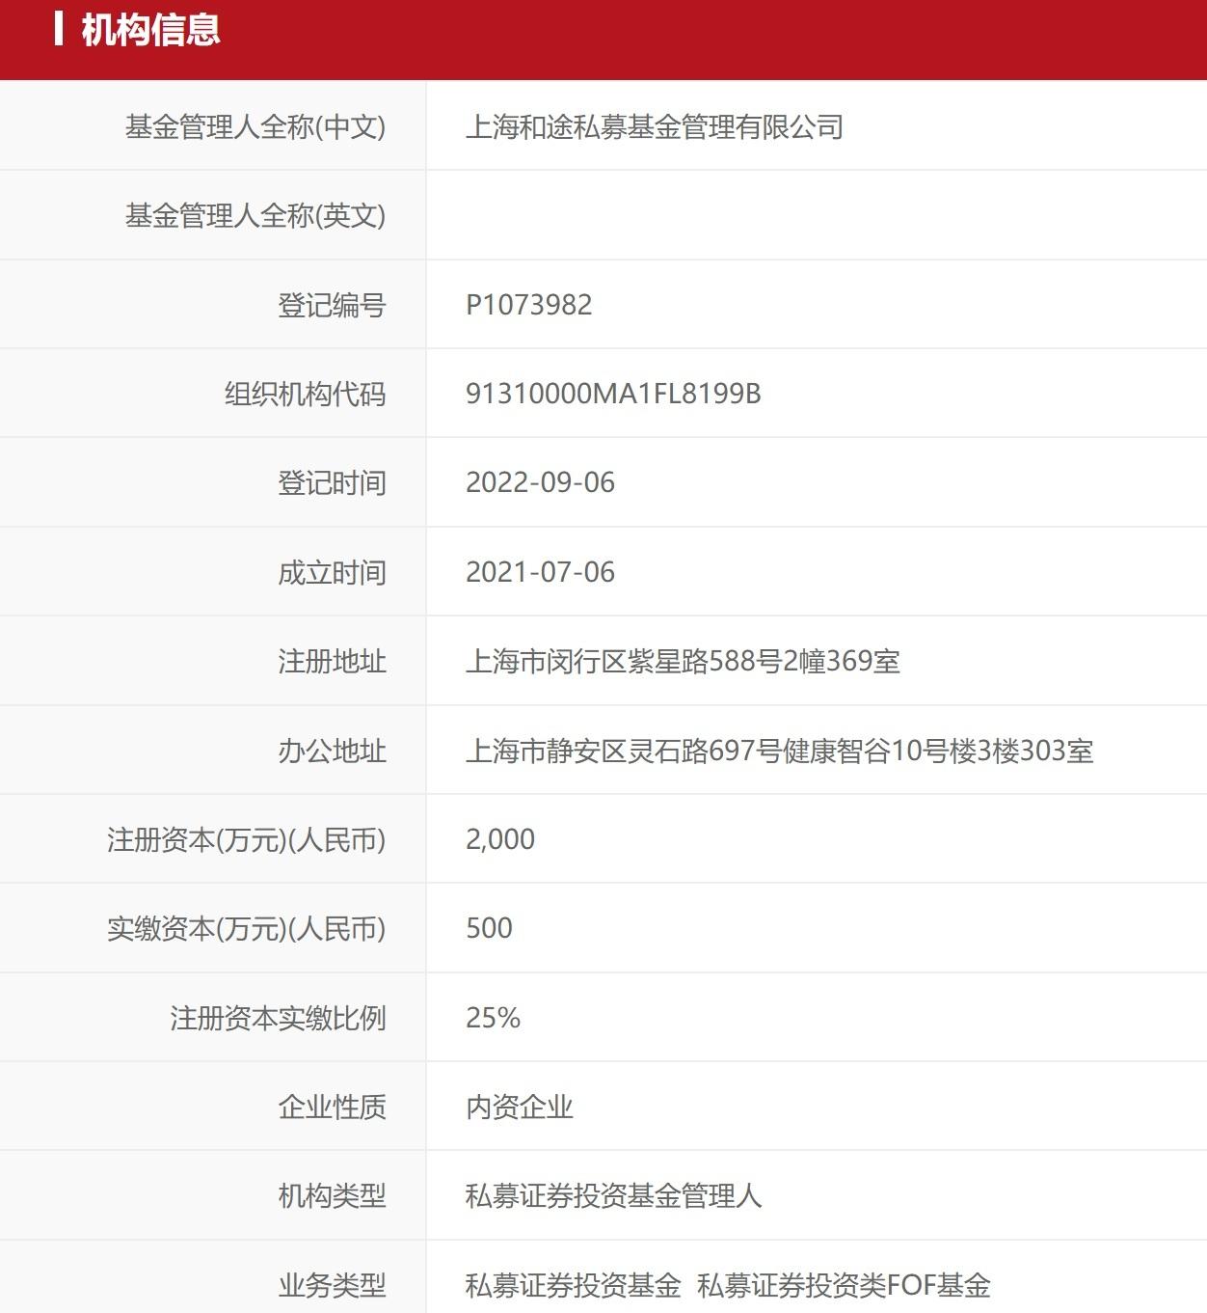Click the 登记时间 label
This screenshot has height=1313, width=1207.
pos(332,483)
